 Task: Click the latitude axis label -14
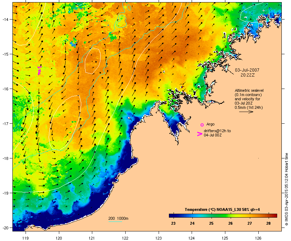(x=5, y=19)
